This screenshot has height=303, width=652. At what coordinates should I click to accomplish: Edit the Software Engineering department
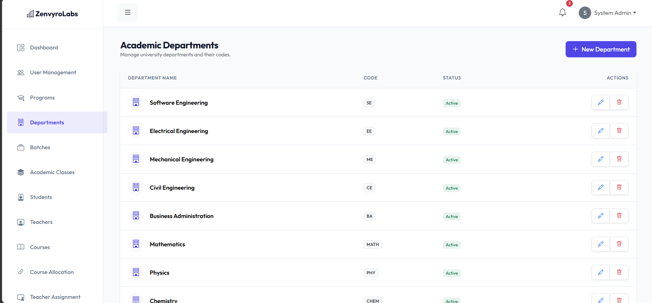[x=601, y=103]
